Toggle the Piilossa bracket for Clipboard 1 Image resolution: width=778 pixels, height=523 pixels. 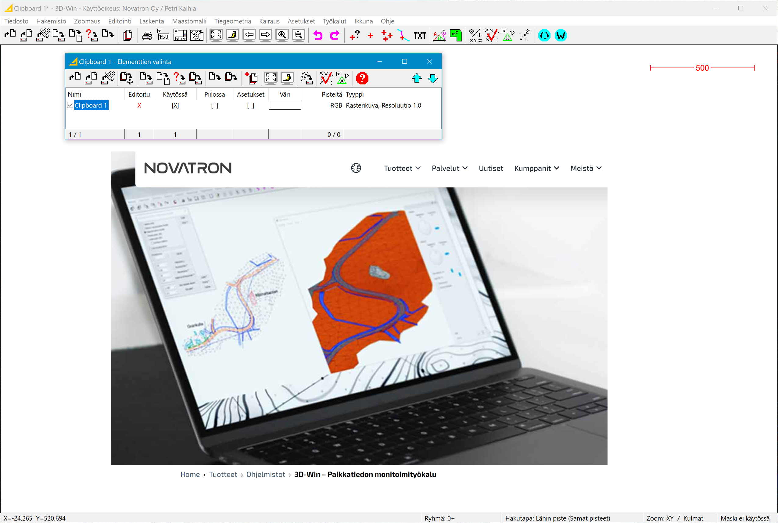pos(215,105)
